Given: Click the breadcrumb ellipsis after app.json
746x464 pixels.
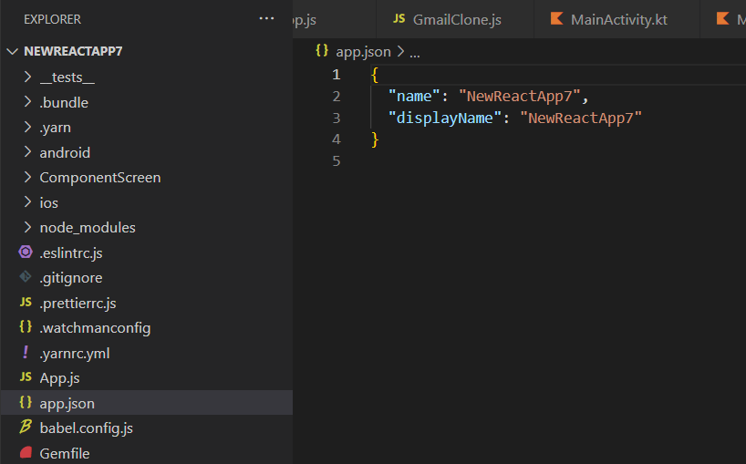Looking at the screenshot, I should [415, 53].
